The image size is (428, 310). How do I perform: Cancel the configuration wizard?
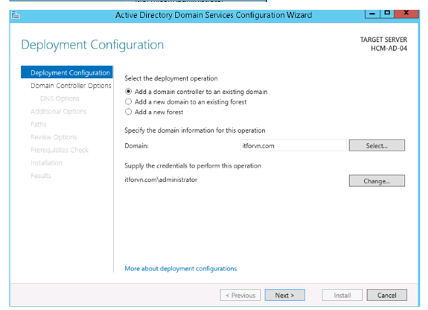(387, 295)
